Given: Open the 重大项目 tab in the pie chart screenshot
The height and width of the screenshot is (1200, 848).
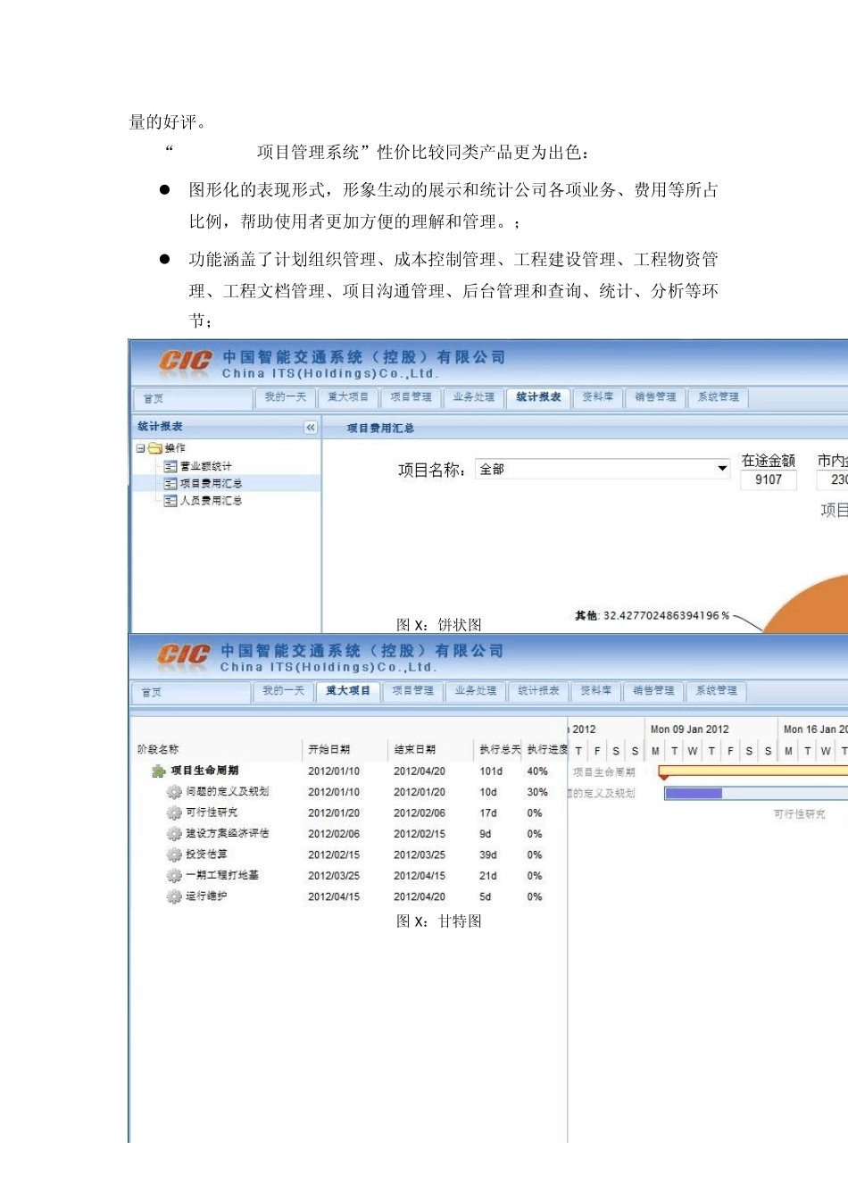Looking at the screenshot, I should (348, 397).
